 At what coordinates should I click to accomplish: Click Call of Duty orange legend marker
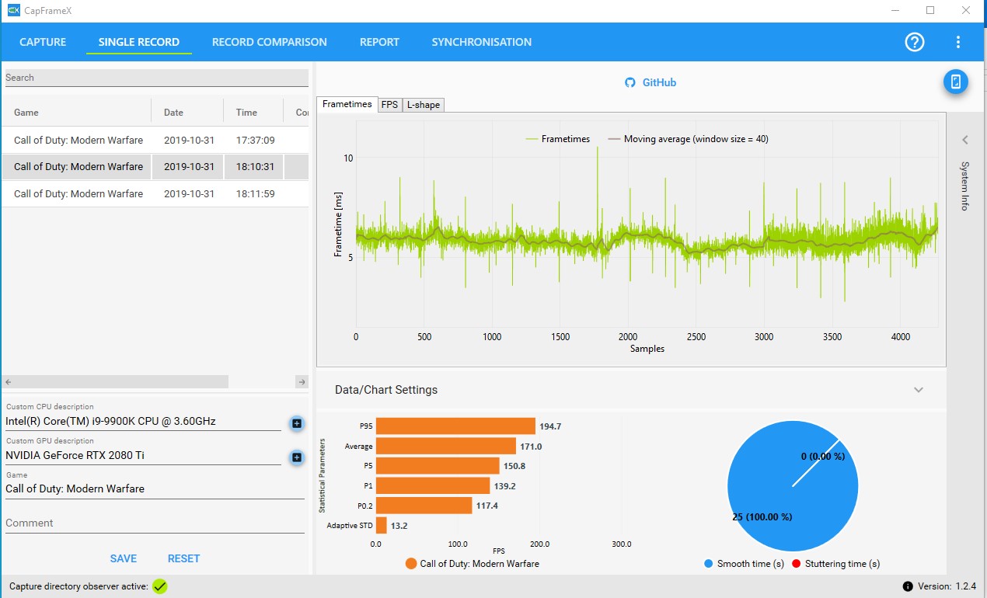(411, 564)
